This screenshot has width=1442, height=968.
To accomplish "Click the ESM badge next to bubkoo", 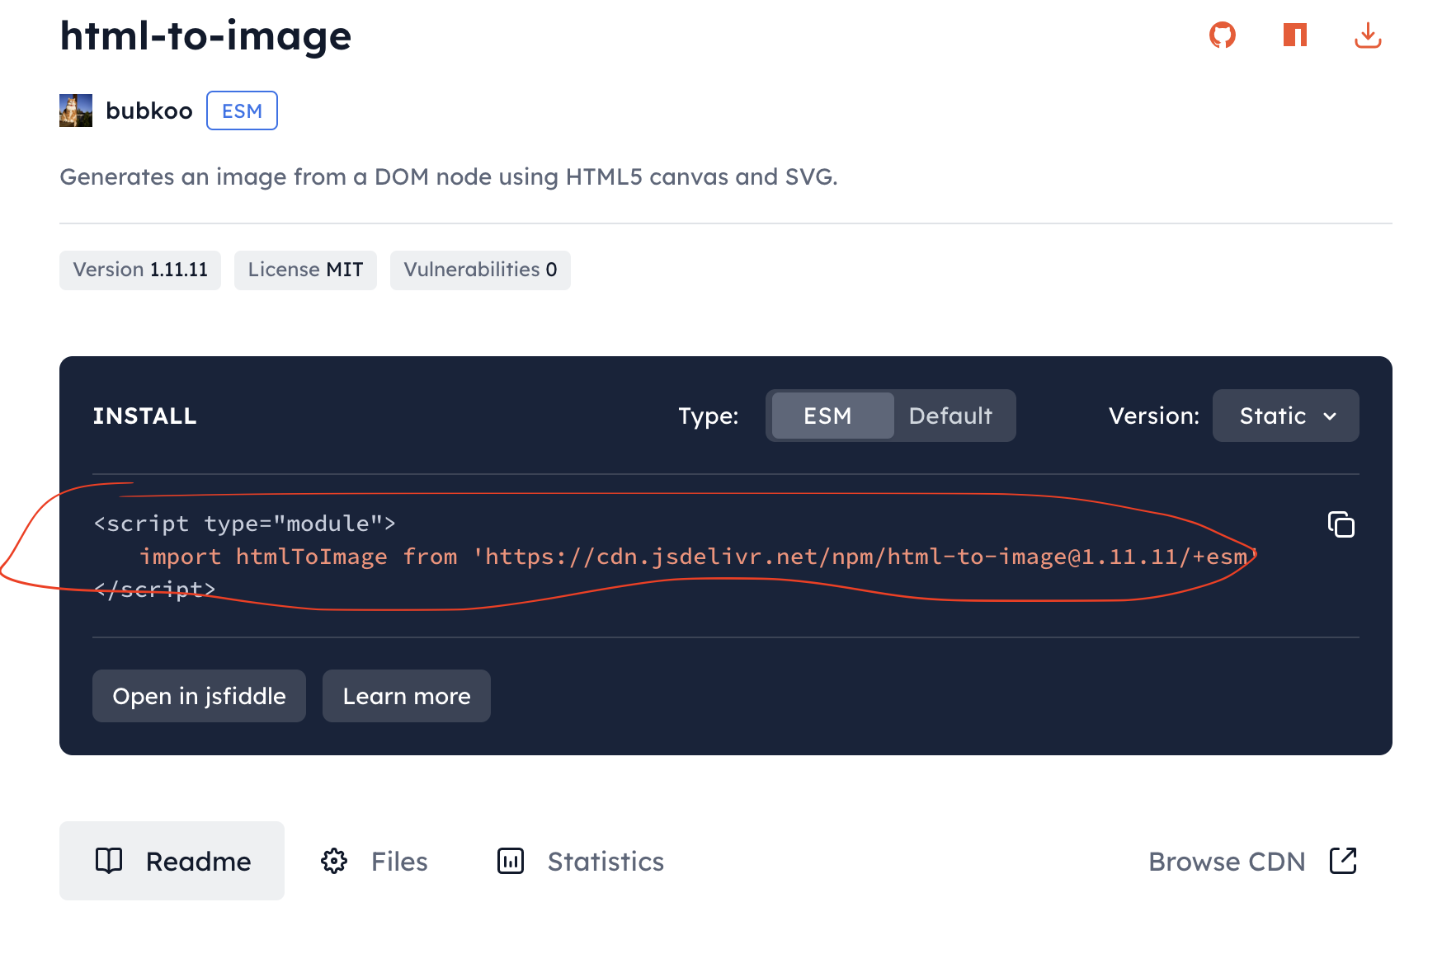I will point(242,110).
